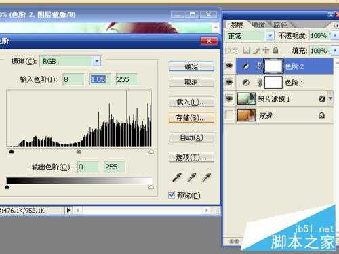
Task: Click the document horizontal scrollbar
Action: (142, 211)
